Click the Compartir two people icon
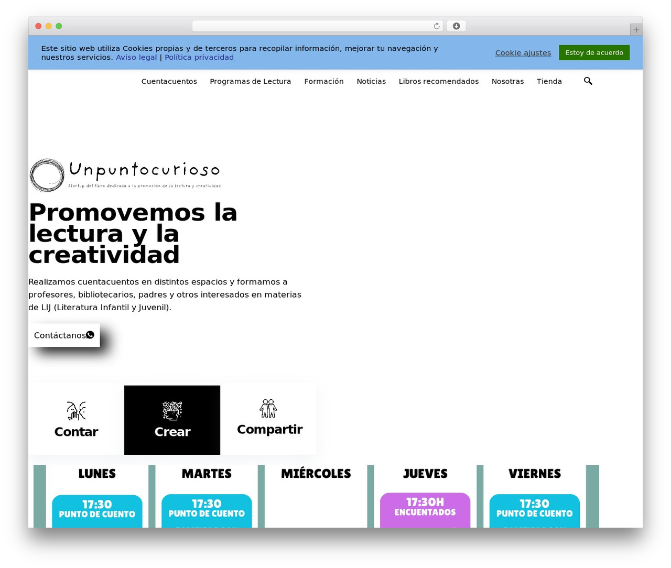This screenshot has width=671, height=568. click(x=268, y=409)
